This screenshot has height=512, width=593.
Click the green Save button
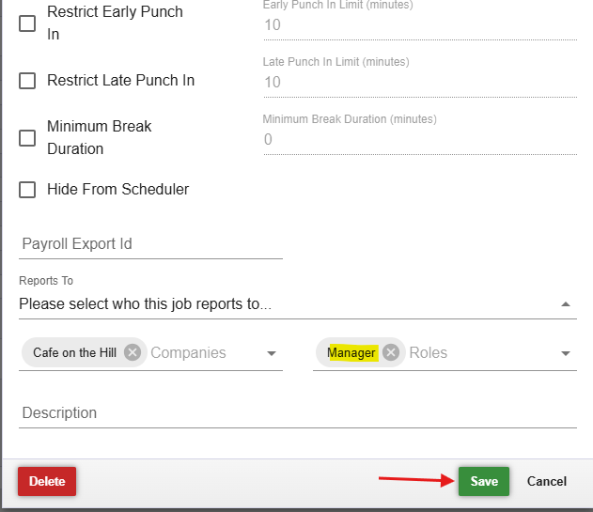coord(484,481)
